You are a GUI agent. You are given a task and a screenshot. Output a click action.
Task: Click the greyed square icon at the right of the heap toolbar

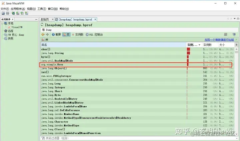tap(226, 35)
